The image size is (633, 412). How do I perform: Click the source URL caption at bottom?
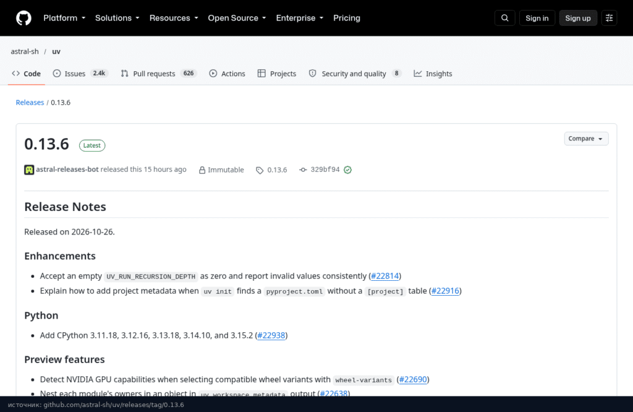click(x=96, y=405)
